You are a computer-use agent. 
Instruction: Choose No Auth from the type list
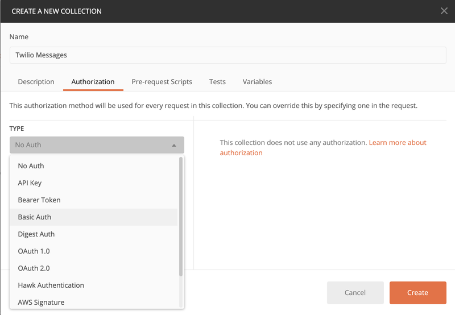pyautogui.click(x=31, y=166)
